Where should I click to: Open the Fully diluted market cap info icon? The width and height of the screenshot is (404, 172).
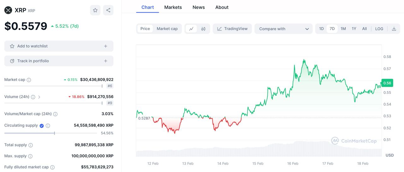click(52, 167)
